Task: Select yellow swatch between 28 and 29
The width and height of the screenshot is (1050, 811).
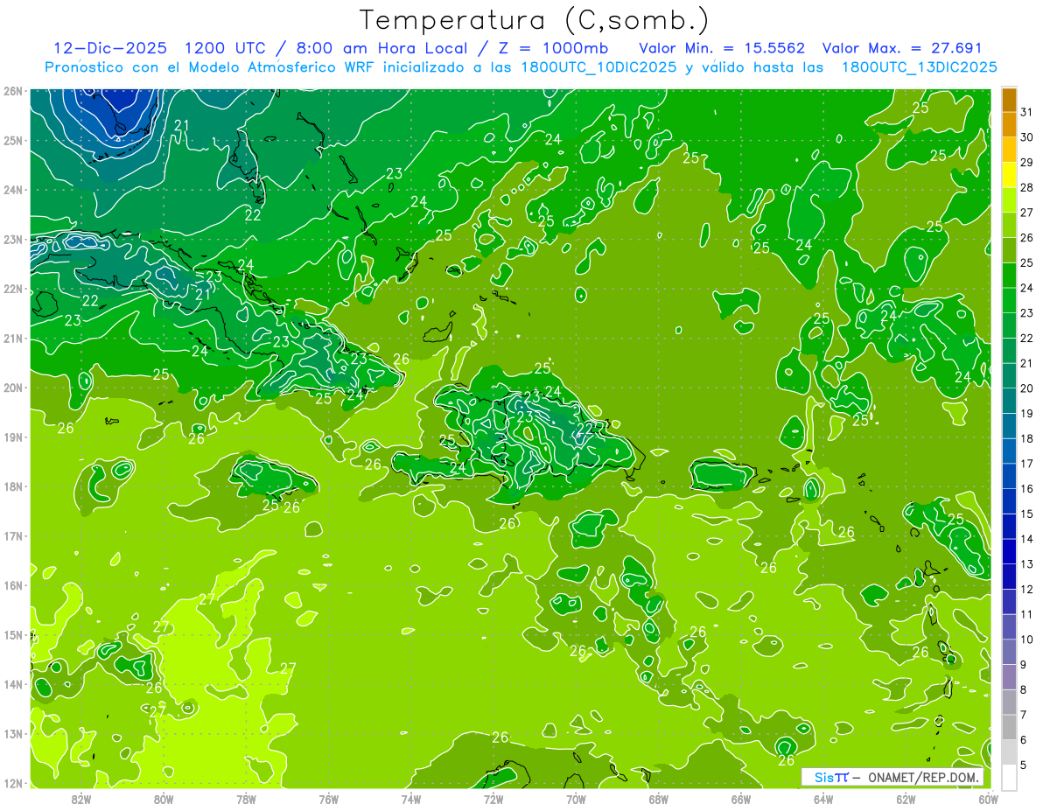Action: tap(1010, 175)
